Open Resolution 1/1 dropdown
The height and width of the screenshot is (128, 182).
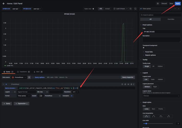pos(75,92)
